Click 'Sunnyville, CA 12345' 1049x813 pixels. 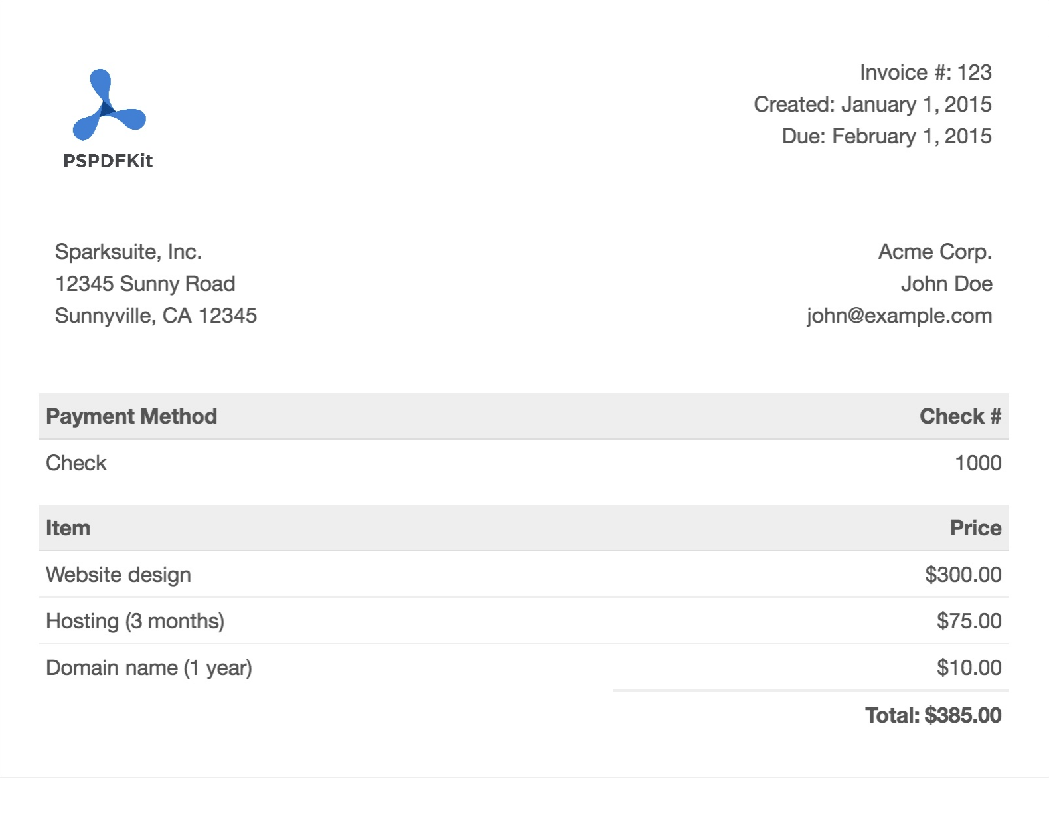click(155, 316)
